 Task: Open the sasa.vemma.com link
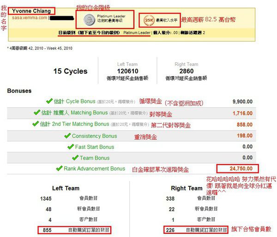click(x=30, y=18)
